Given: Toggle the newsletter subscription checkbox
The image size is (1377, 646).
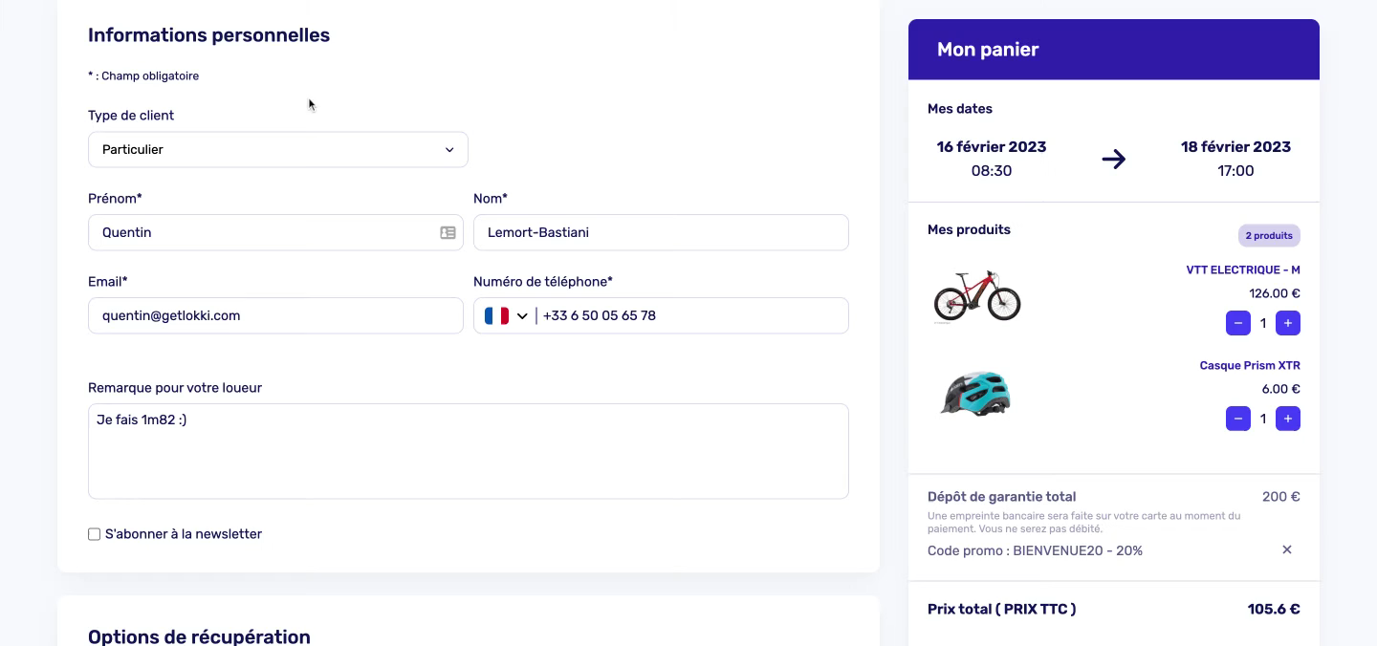Looking at the screenshot, I should 95,534.
